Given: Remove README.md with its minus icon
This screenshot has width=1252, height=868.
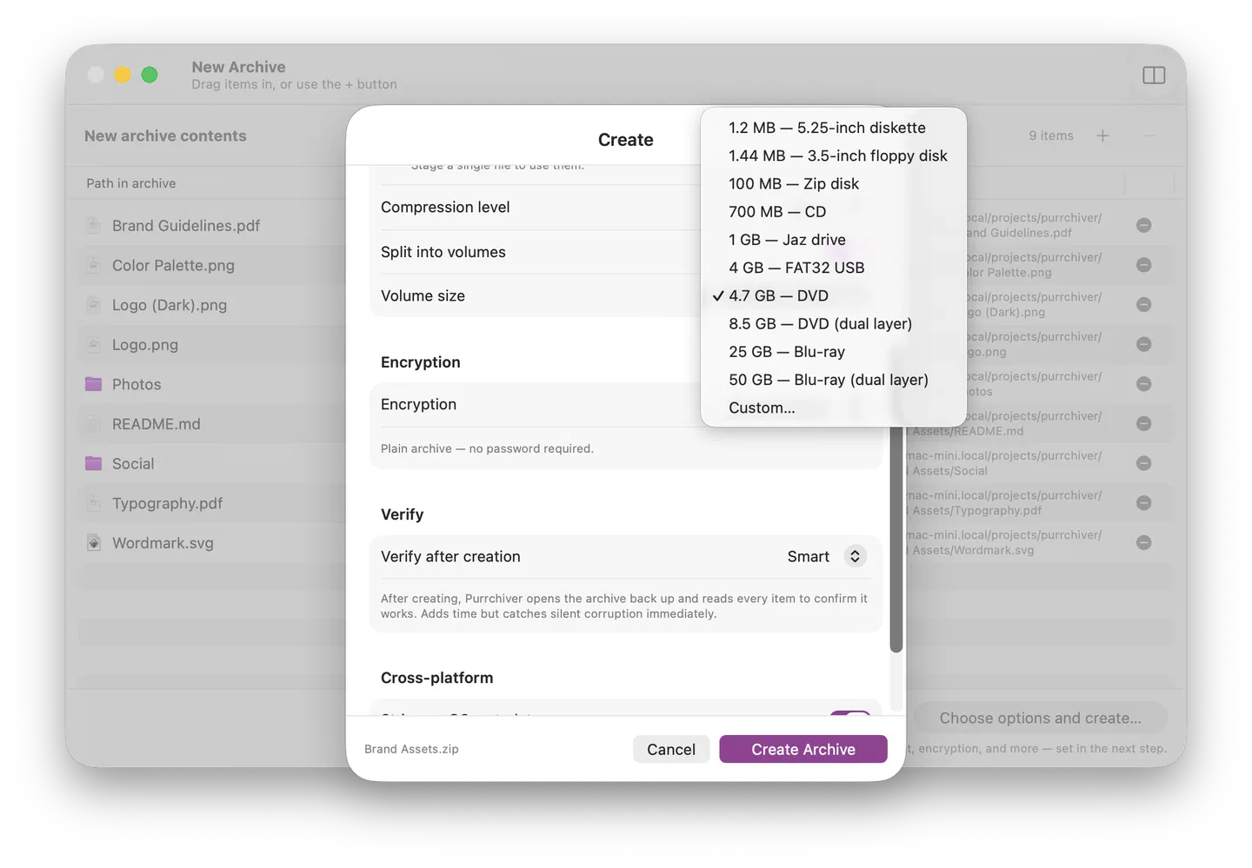Looking at the screenshot, I should [1144, 423].
